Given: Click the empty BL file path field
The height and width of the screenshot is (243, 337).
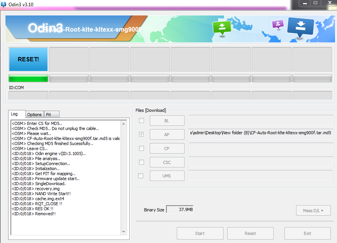Looking at the screenshot, I should pos(261,120).
